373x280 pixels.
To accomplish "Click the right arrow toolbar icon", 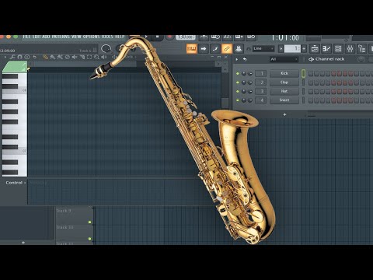I will 204,48.
